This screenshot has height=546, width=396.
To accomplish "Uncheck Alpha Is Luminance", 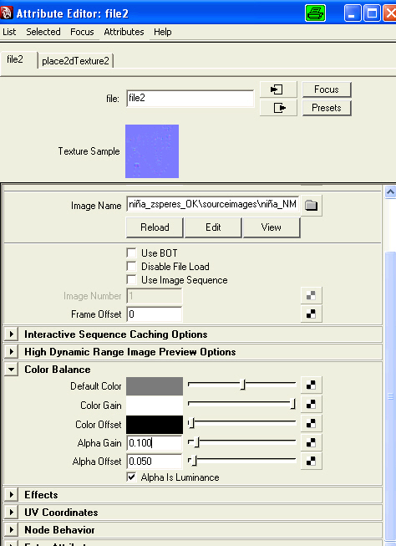I will 131,477.
